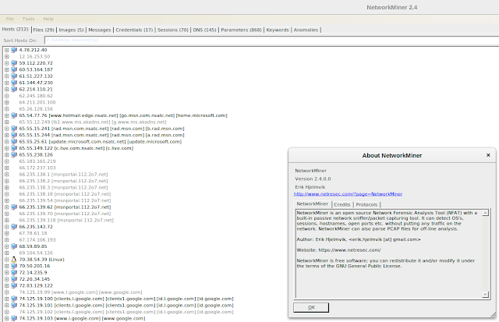Click the host icon for 65.55.149.122 c.live.com

(14, 148)
